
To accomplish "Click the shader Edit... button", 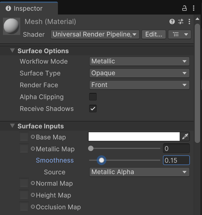I will click(x=154, y=34).
